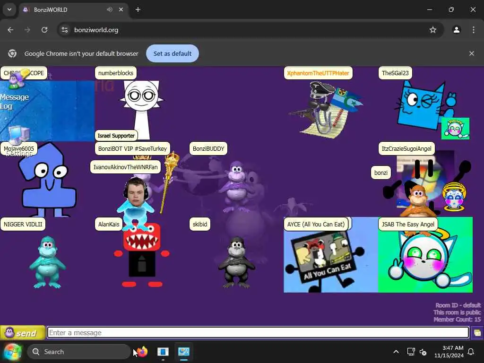Click the bonziworld.org address bar
Screen dimensions: 484x363
click(x=250, y=30)
